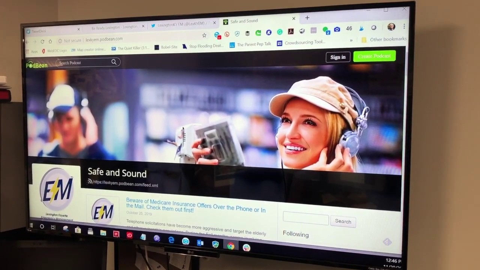Open the lexkyem.podbean.com feed.xml link
Viewport: 480px width, 270px height.
(126, 183)
